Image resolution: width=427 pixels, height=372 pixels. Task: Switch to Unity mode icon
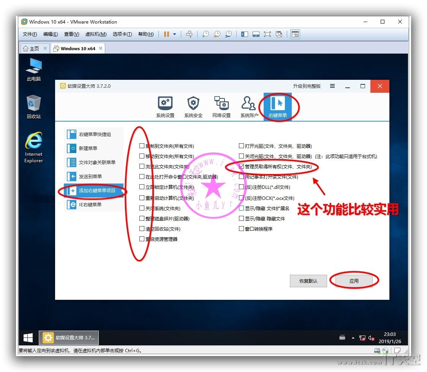tap(279, 34)
